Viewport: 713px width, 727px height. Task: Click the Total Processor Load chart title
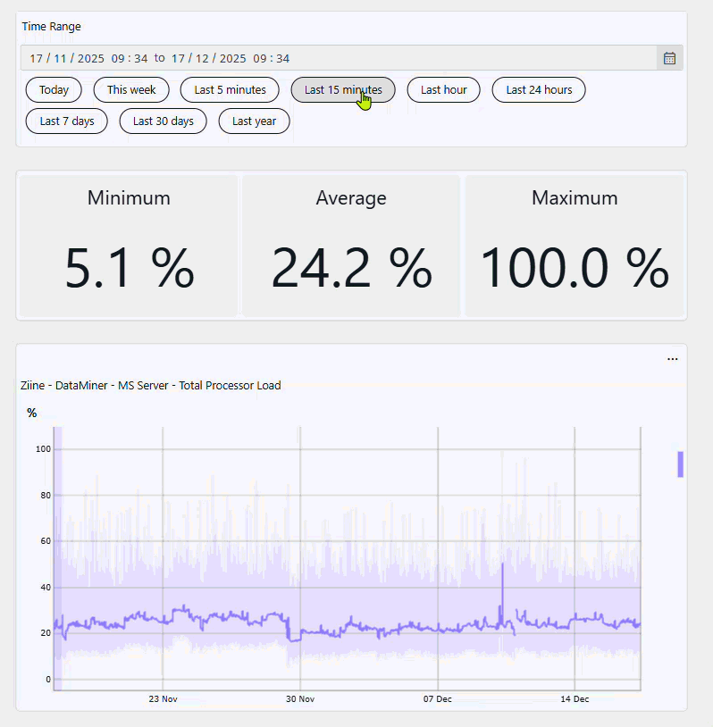tap(150, 386)
